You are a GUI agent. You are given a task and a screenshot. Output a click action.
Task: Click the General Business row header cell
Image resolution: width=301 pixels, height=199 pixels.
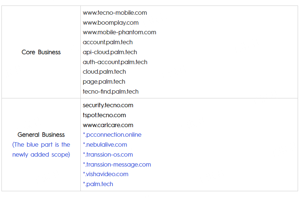coord(41,135)
